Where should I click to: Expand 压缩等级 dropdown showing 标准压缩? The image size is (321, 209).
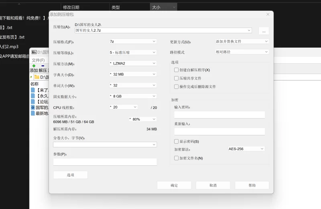pos(132,52)
